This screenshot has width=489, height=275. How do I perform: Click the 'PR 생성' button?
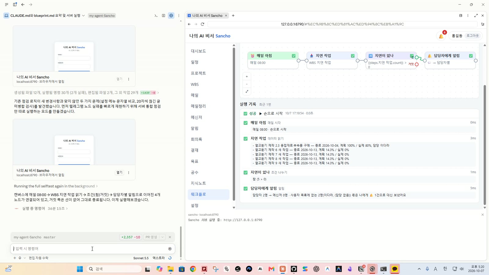(x=151, y=237)
